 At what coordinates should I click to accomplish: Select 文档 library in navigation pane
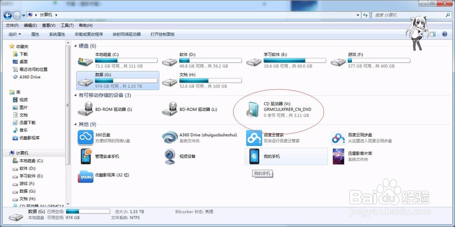[x=24, y=115]
